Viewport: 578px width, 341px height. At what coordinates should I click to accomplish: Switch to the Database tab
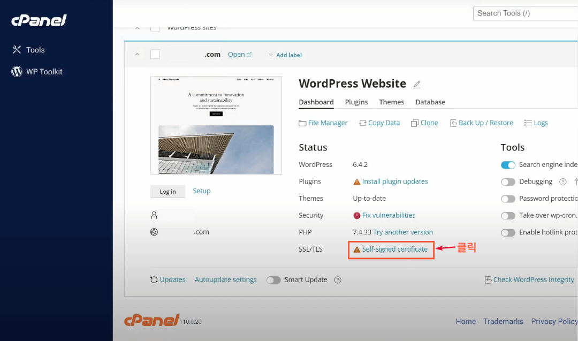pos(430,102)
